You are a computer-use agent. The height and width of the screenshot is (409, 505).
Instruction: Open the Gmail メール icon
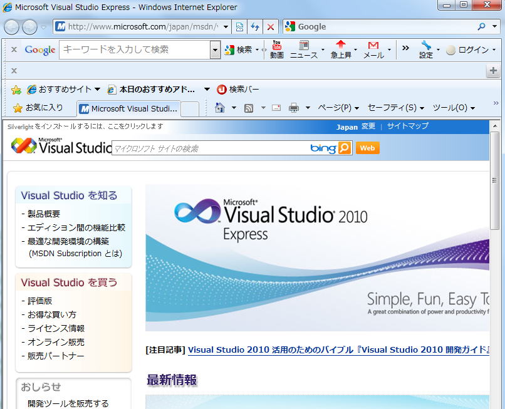(373, 49)
